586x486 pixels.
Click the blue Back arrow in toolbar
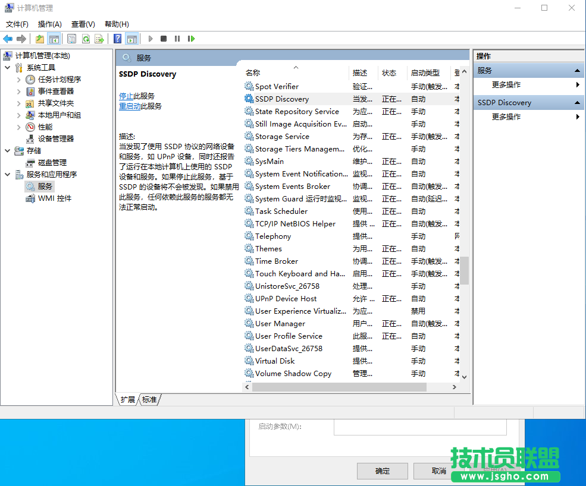click(8, 39)
